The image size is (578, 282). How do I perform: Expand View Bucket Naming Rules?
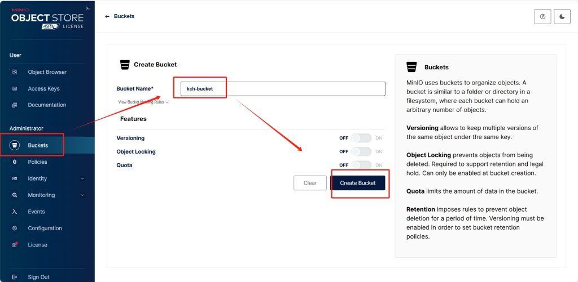[x=143, y=102]
